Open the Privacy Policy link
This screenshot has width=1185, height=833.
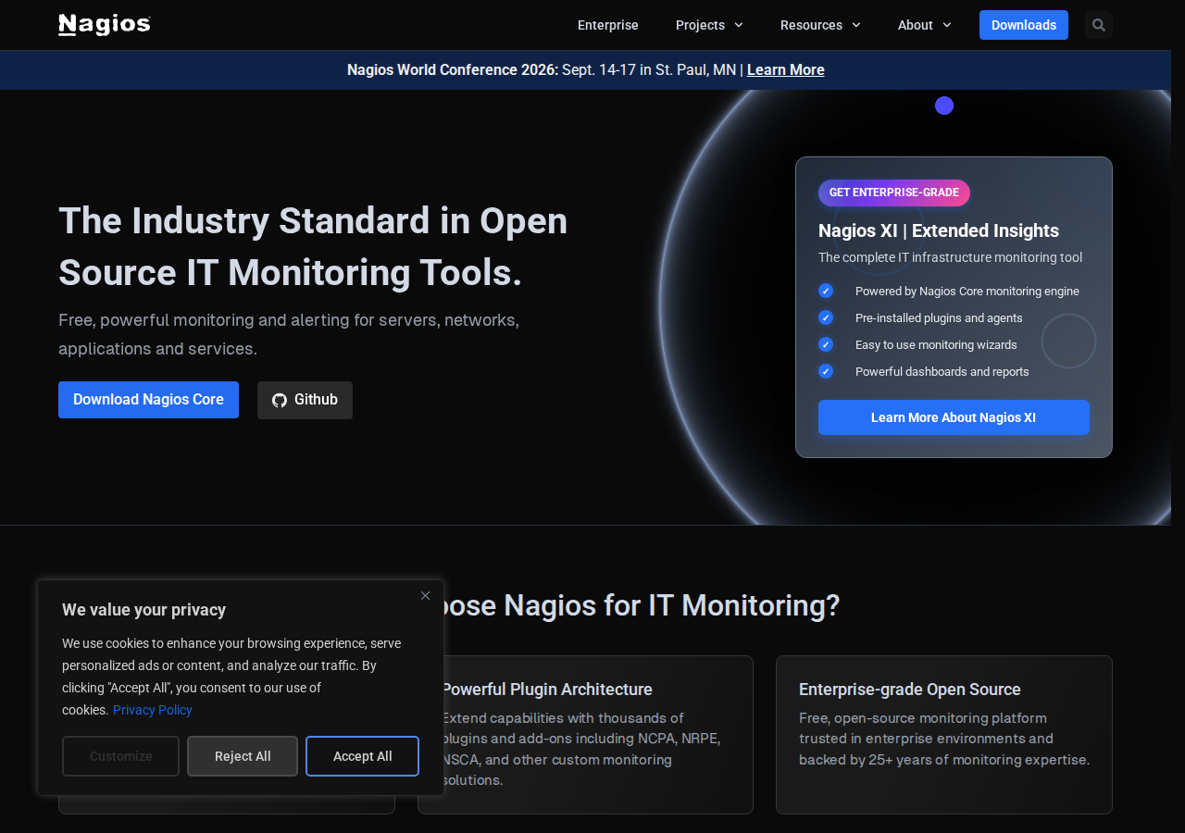coord(153,710)
